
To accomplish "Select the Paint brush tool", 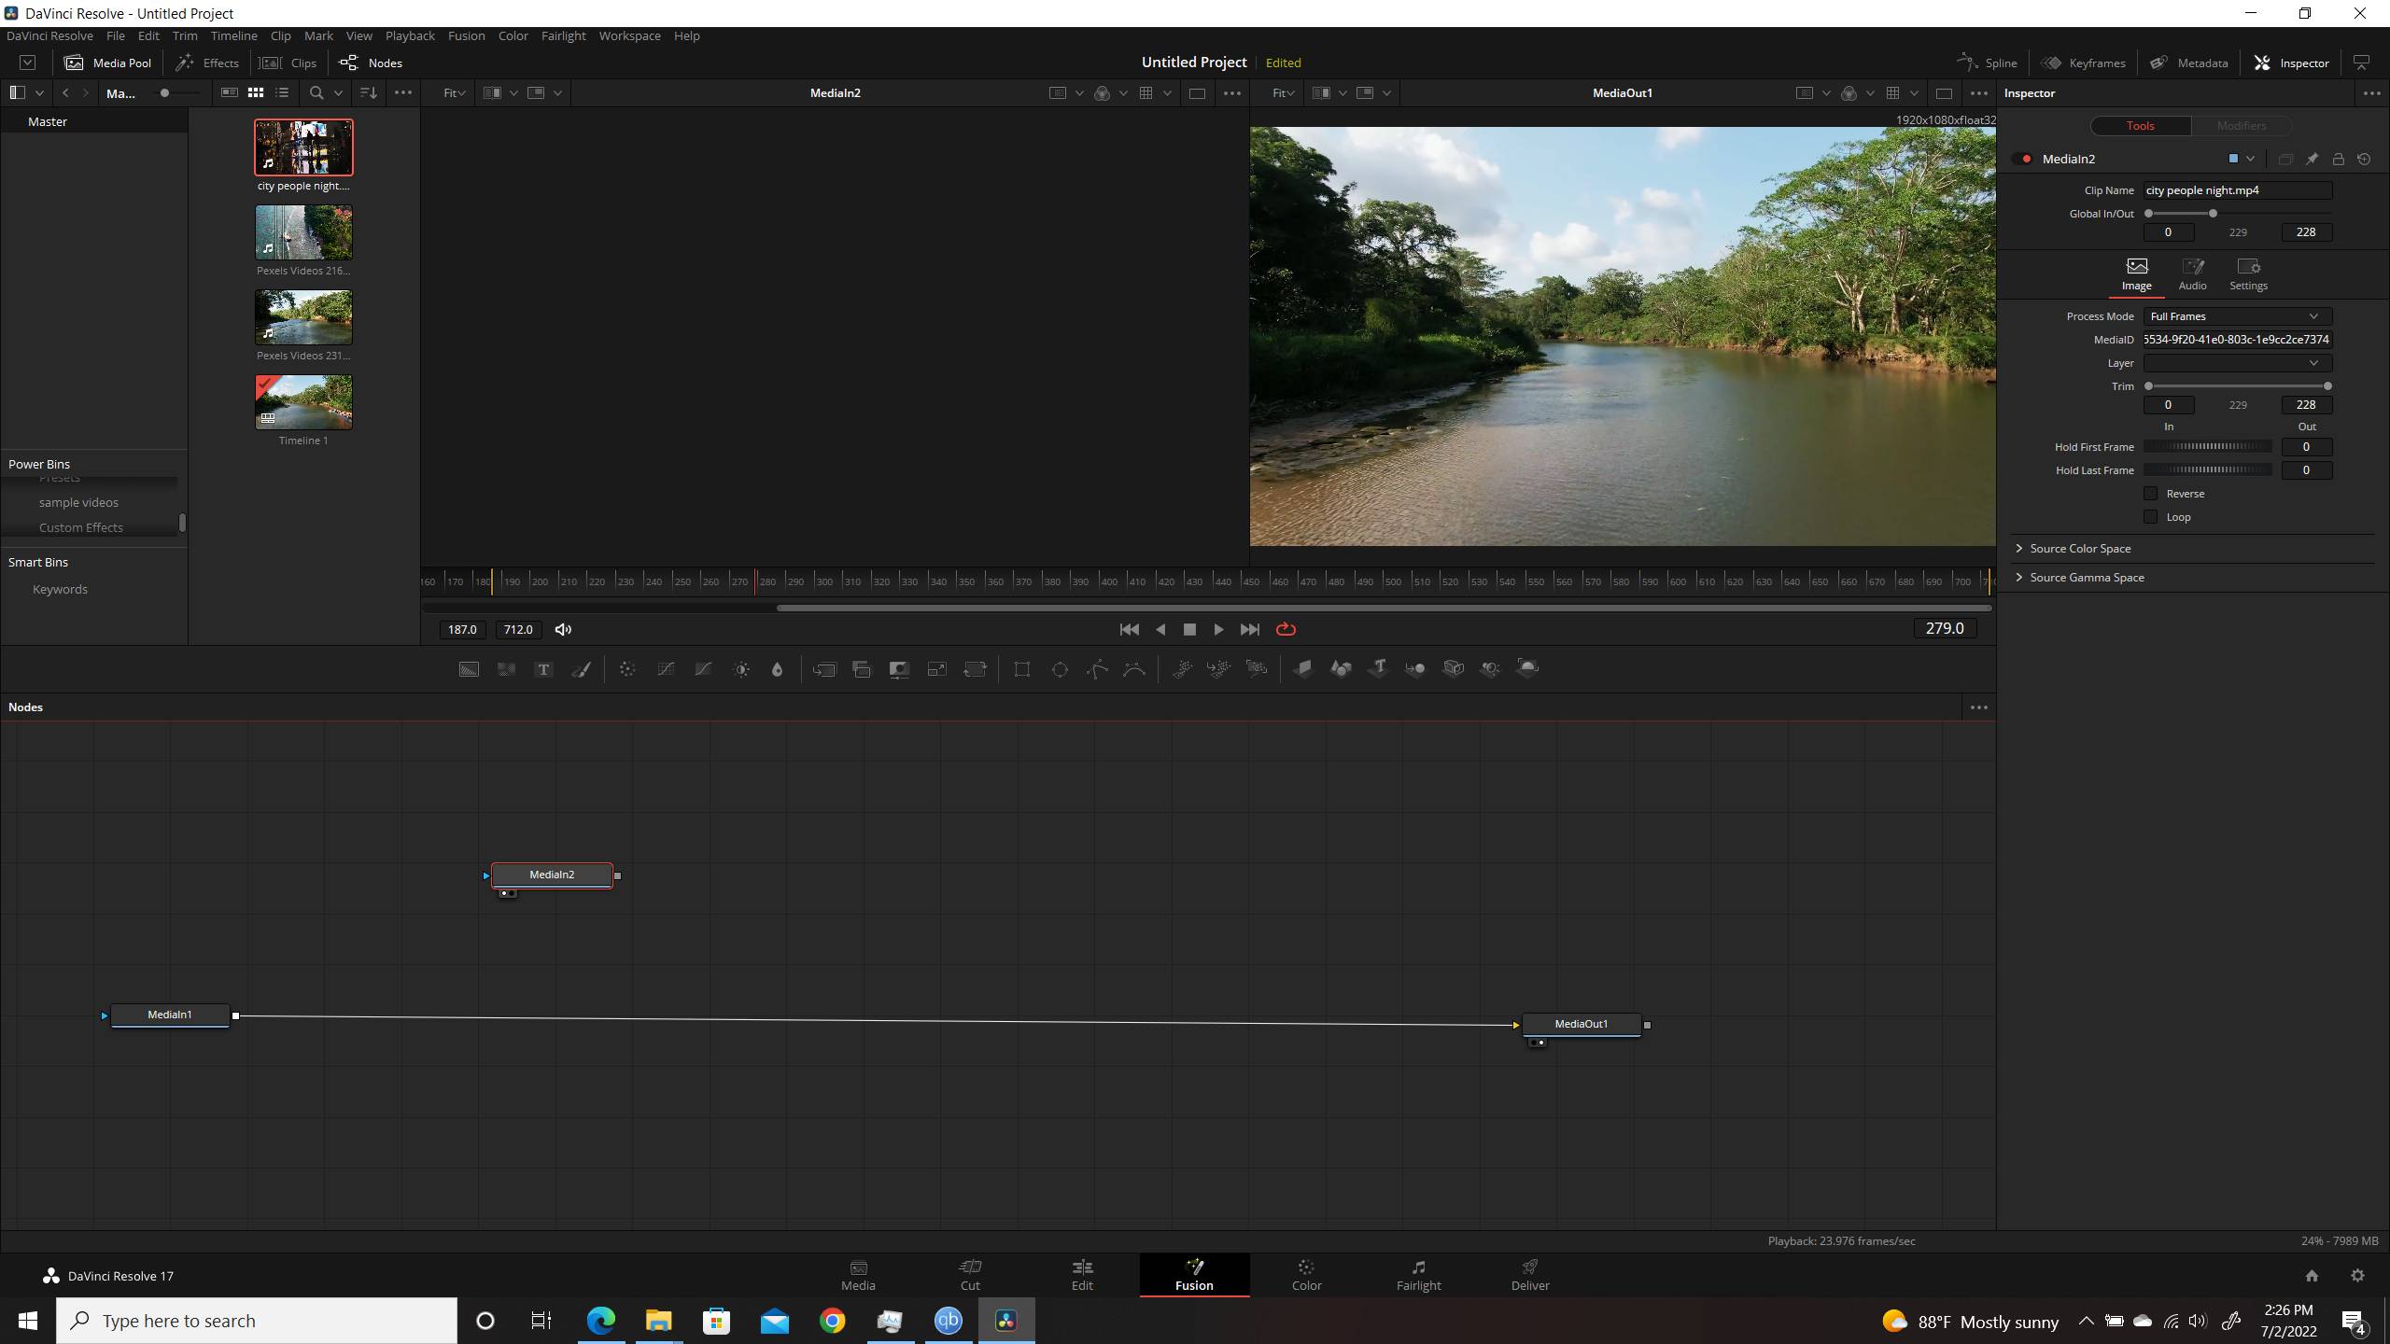I will (x=581, y=668).
